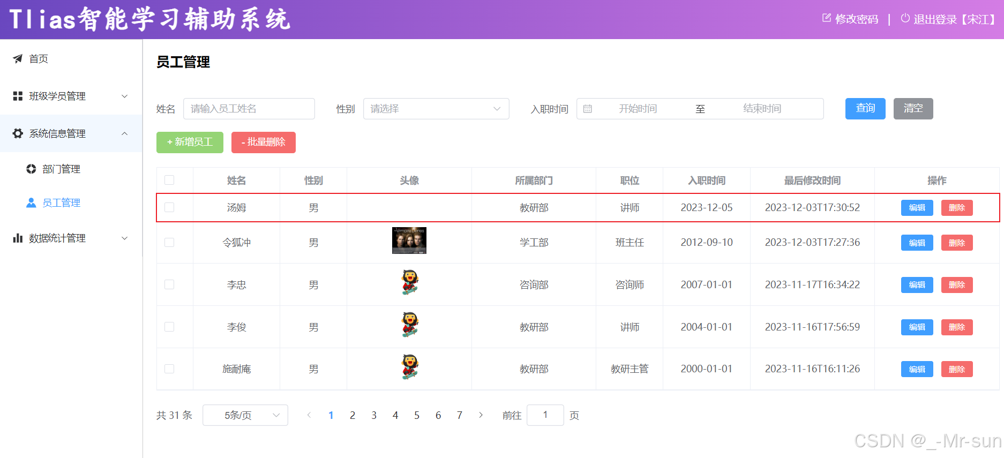
Task: Click the 入职时间 column header
Action: click(x=707, y=181)
